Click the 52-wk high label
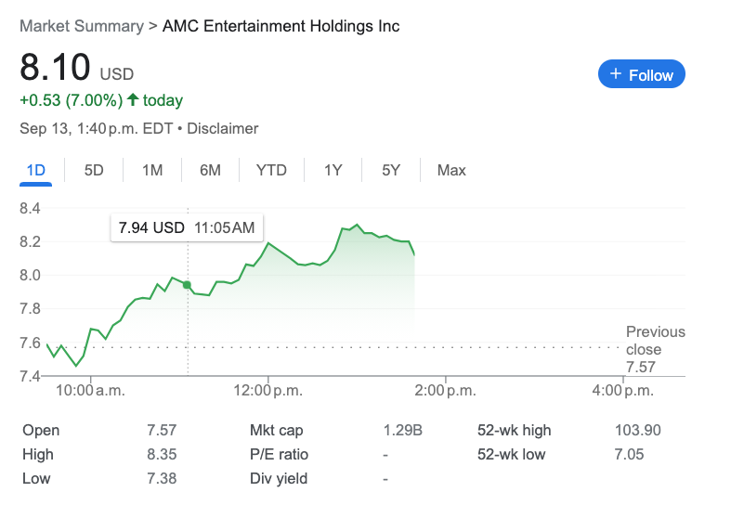 pos(515,430)
